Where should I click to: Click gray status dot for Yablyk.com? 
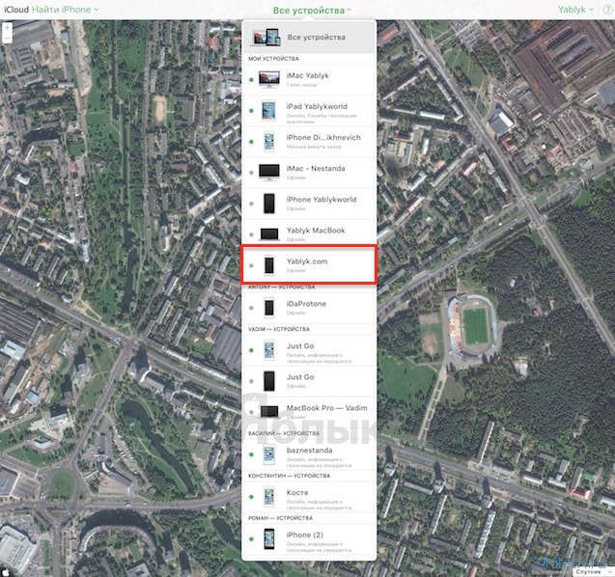click(x=251, y=265)
